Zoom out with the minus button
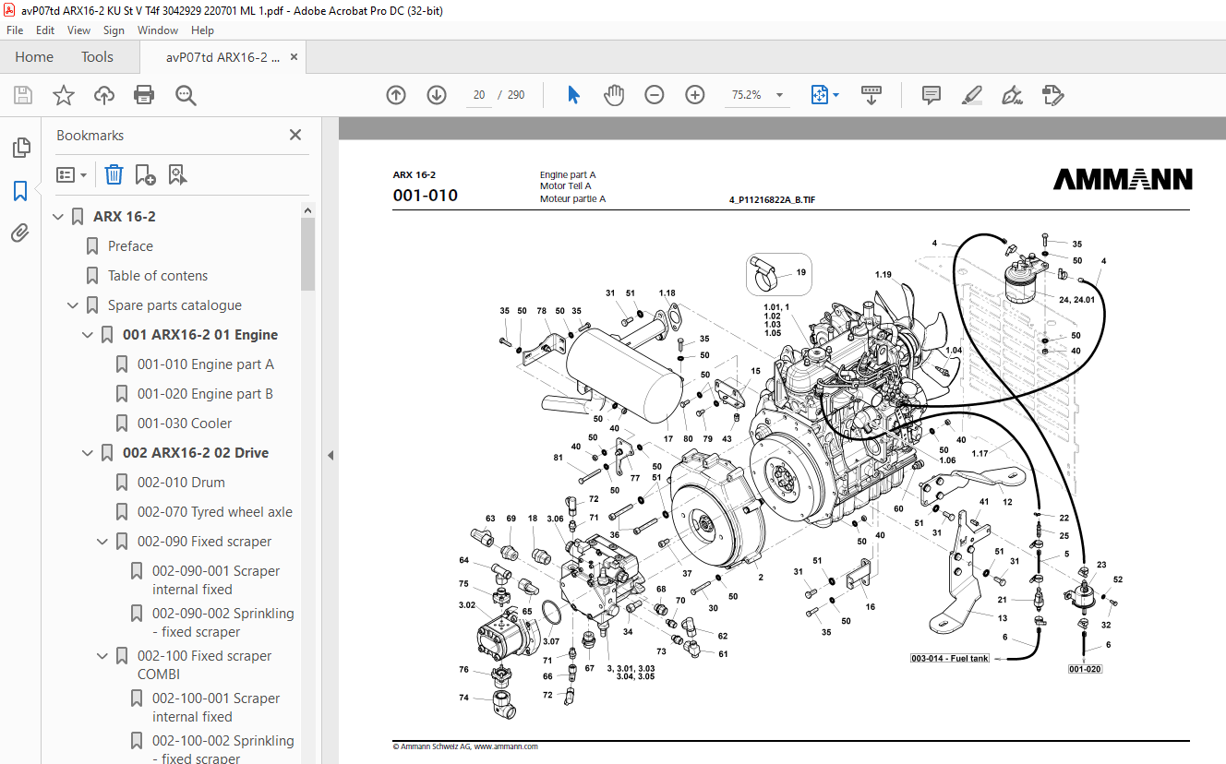This screenshot has width=1226, height=764. [655, 95]
